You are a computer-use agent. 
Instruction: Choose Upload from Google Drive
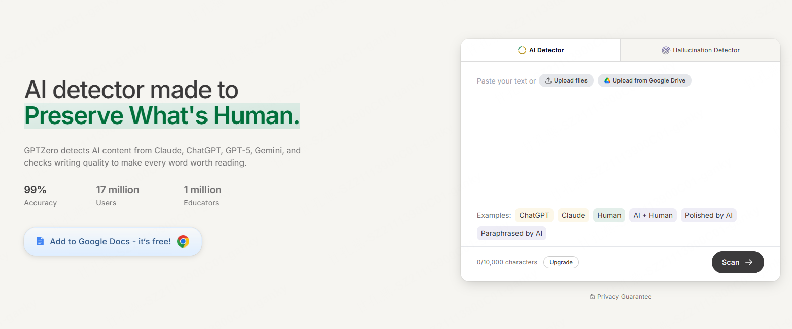[644, 80]
